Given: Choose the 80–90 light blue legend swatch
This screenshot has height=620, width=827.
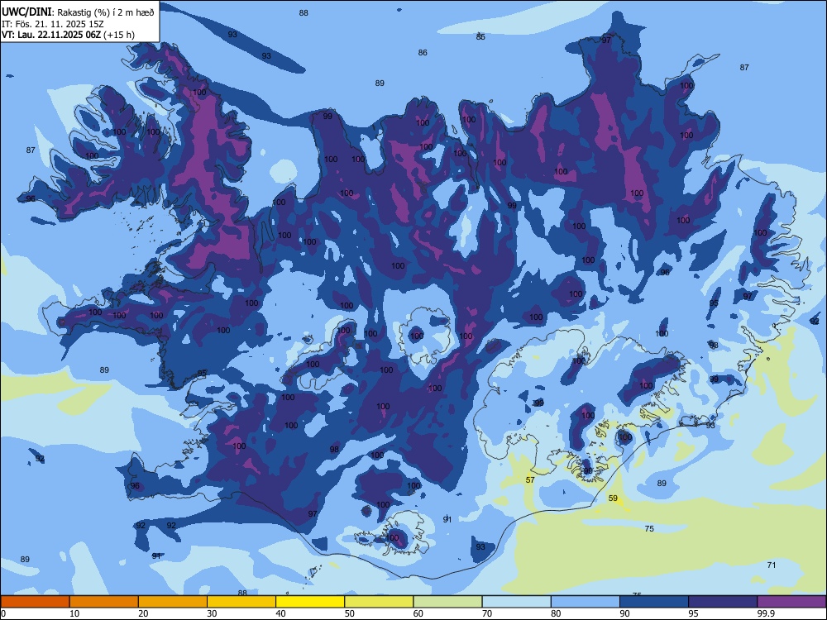Looking at the screenshot, I should click(x=586, y=601).
